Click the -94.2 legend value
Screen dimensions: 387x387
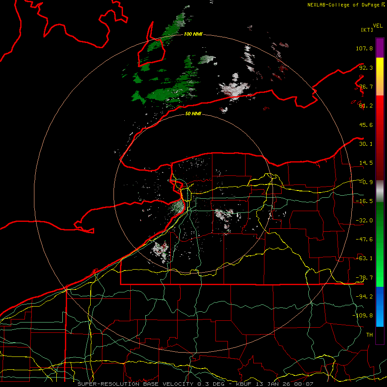coord(364,297)
